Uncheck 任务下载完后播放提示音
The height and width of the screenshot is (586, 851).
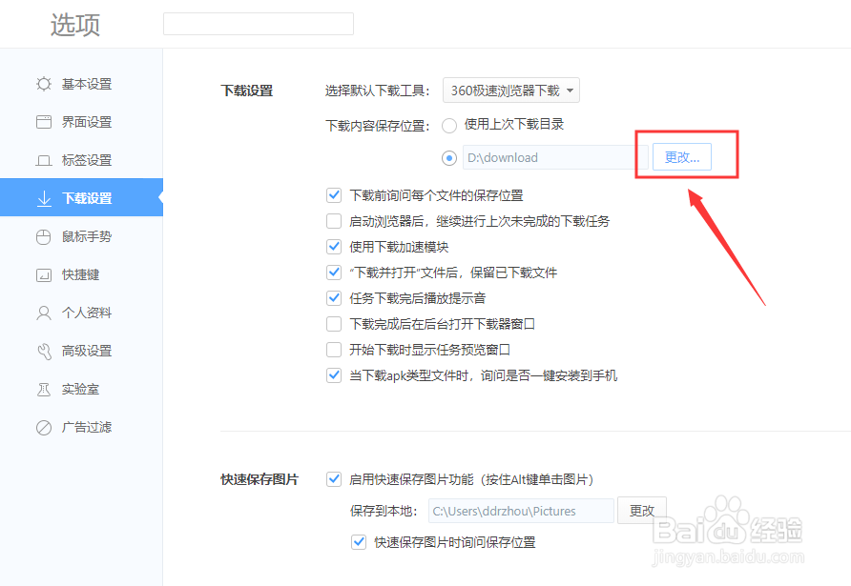(x=334, y=298)
